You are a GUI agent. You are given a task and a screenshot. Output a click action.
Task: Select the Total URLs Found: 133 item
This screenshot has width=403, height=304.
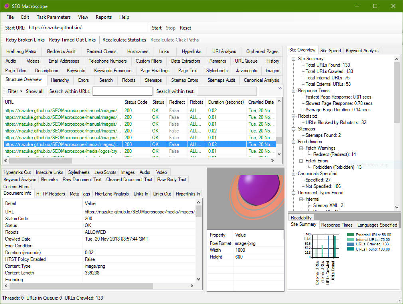(328, 65)
